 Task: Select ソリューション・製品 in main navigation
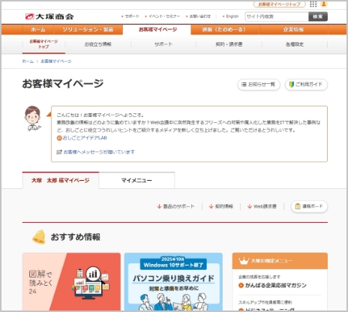point(88,29)
